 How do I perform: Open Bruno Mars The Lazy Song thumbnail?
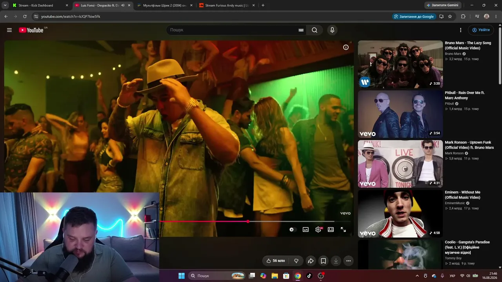pyautogui.click(x=400, y=64)
